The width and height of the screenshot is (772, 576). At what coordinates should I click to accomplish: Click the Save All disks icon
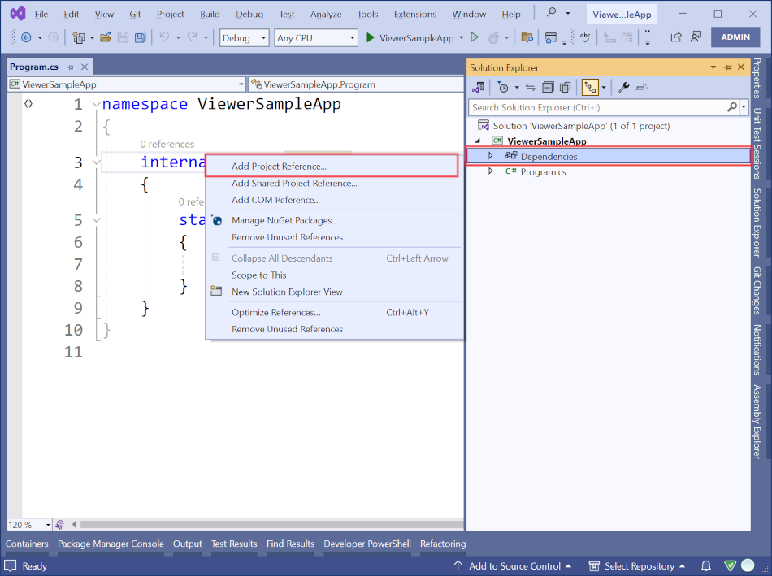tap(141, 37)
